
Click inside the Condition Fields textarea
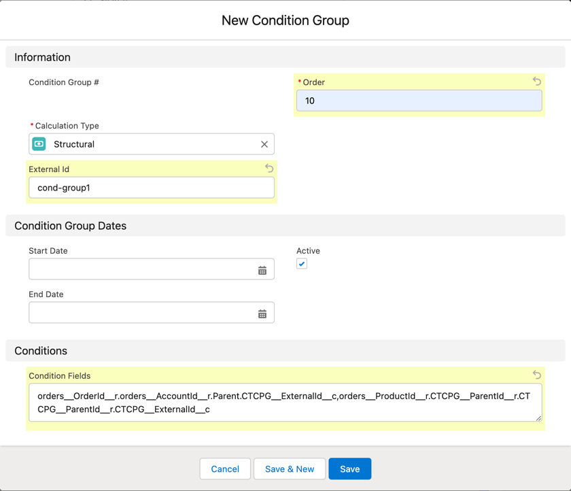[285, 402]
